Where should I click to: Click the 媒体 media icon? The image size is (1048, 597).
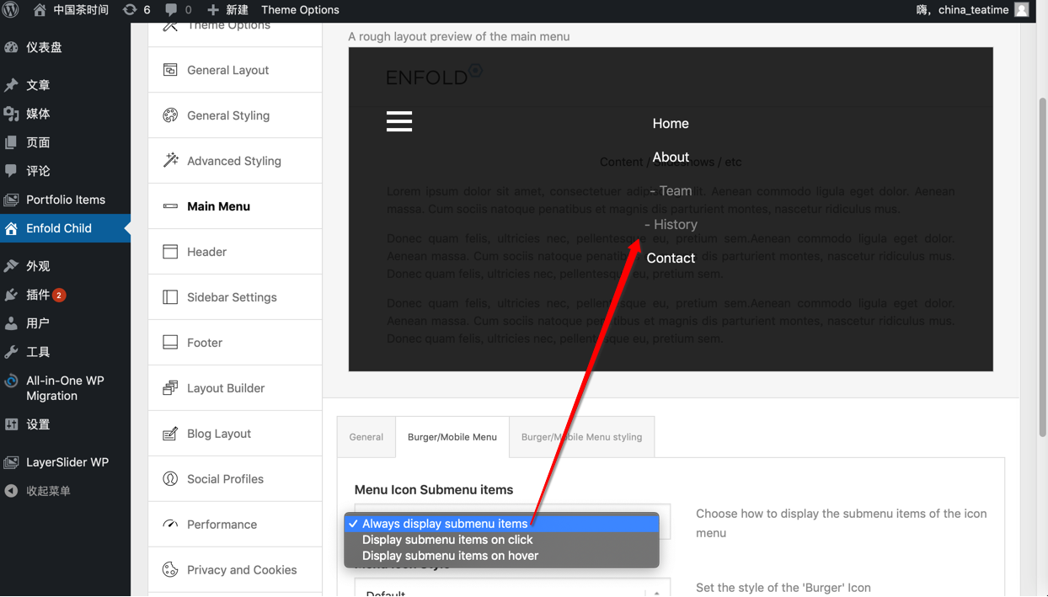click(x=11, y=114)
